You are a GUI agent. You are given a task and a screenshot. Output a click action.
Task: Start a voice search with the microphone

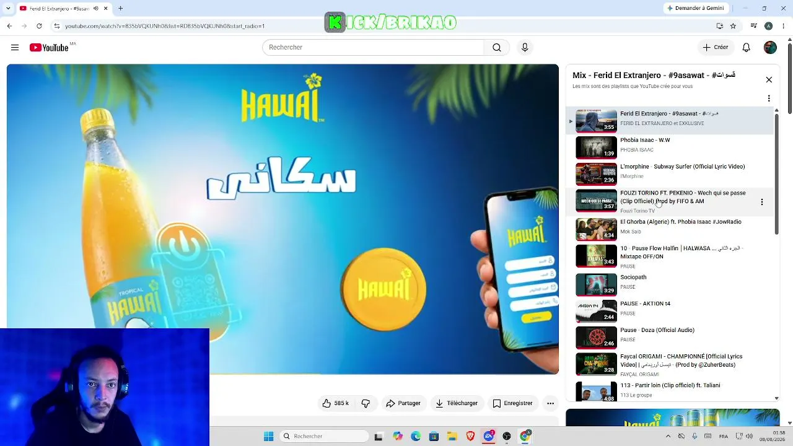[x=525, y=48]
